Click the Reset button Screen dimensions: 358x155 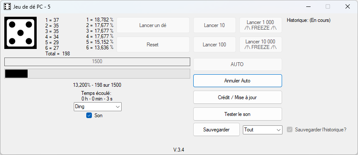pos(153,45)
